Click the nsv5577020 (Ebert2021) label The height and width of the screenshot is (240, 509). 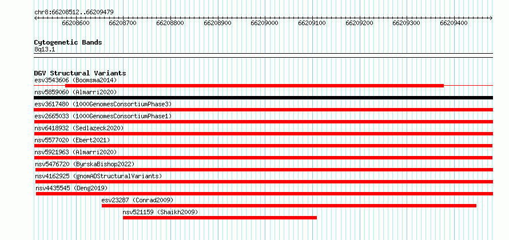click(x=72, y=140)
